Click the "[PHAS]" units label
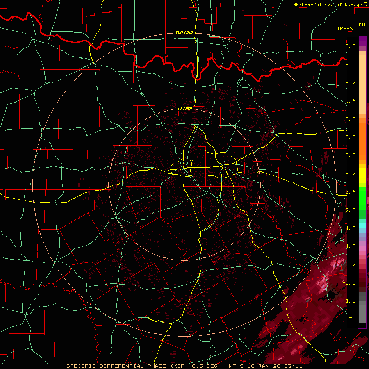369x369 pixels. 346,28
